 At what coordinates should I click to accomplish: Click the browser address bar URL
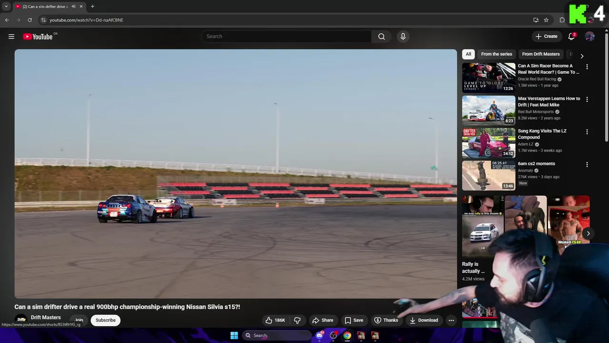tap(86, 20)
